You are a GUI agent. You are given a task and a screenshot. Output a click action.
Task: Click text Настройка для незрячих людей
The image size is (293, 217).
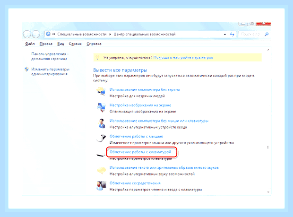(x=137, y=96)
